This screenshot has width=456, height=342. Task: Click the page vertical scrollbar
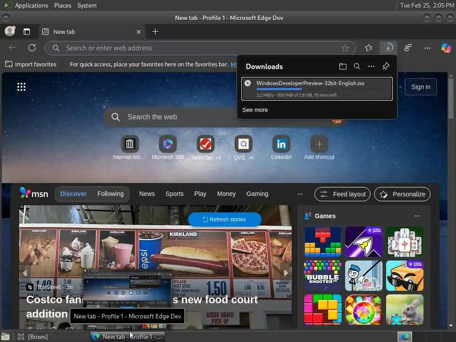pos(451,99)
